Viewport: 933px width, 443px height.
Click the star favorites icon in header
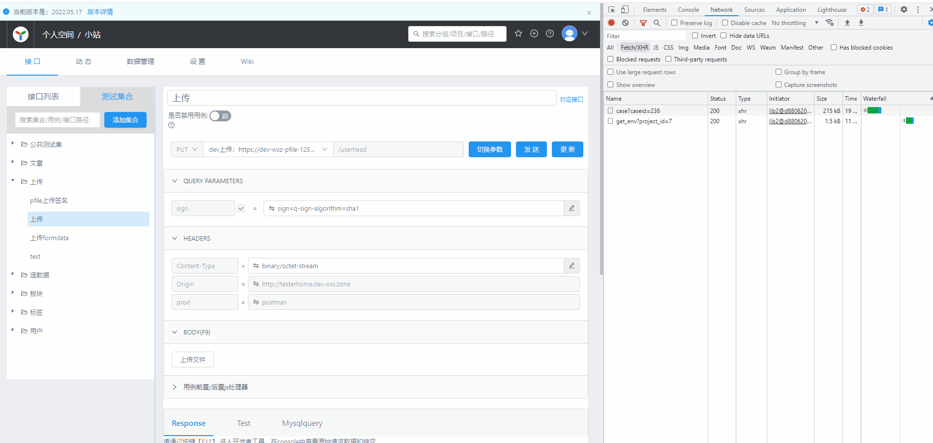[x=518, y=33]
